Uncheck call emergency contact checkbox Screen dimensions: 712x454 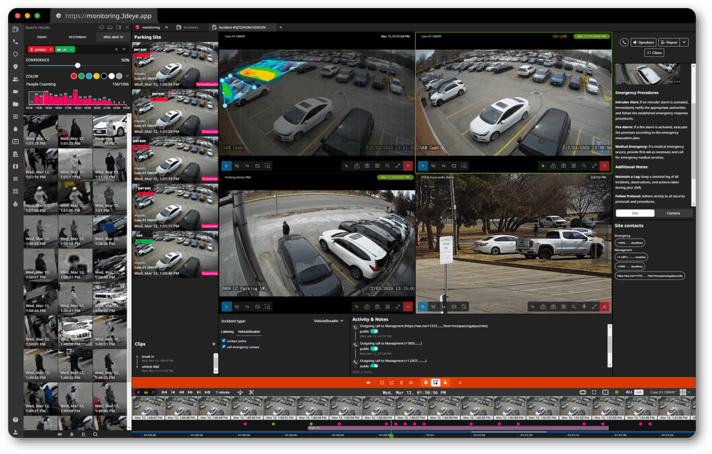click(224, 347)
